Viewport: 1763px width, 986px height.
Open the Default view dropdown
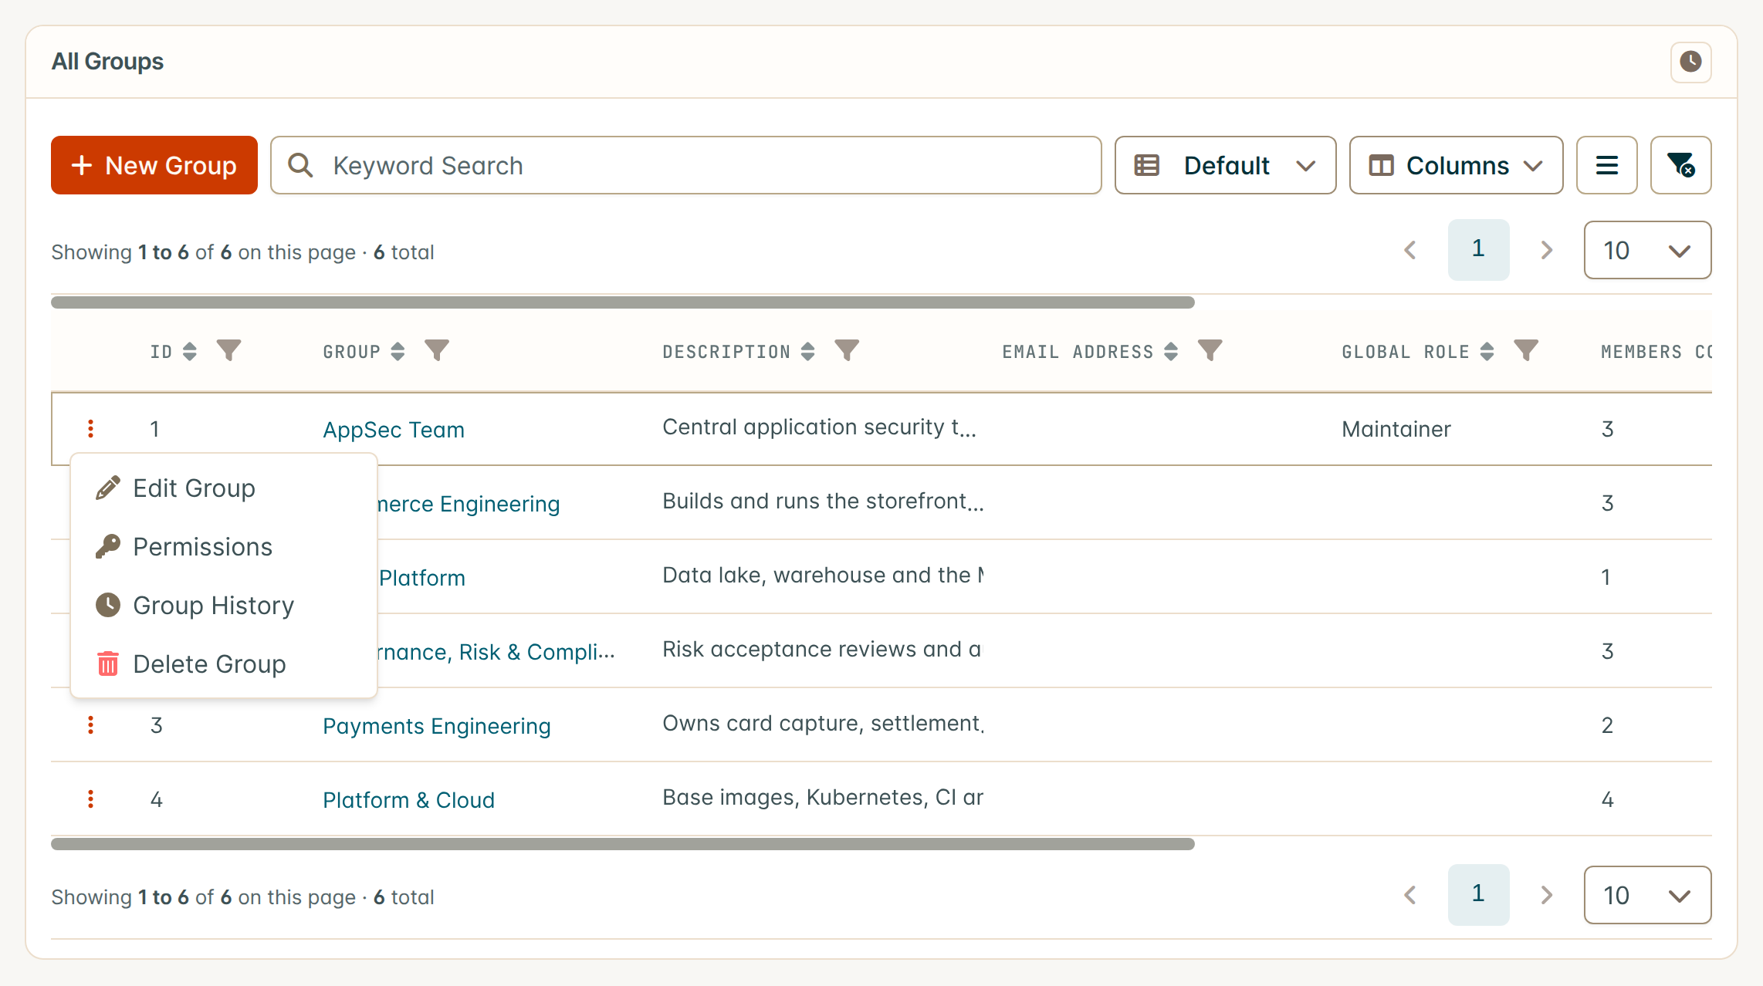tap(1225, 165)
